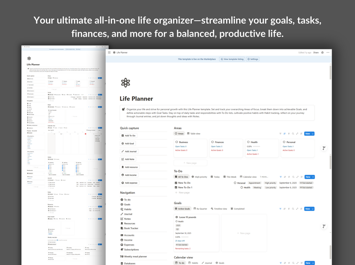Click the star favorite icon in top bar
This screenshot has height=265, width=355.
(323, 53)
